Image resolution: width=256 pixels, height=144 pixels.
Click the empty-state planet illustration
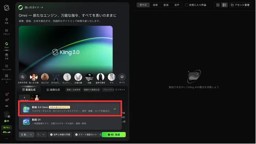click(x=194, y=76)
